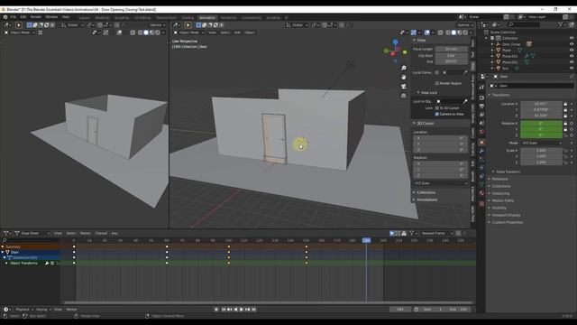Image resolution: width=577 pixels, height=325 pixels.
Task: Select solid shading mode in right viewport
Action: tap(453, 32)
